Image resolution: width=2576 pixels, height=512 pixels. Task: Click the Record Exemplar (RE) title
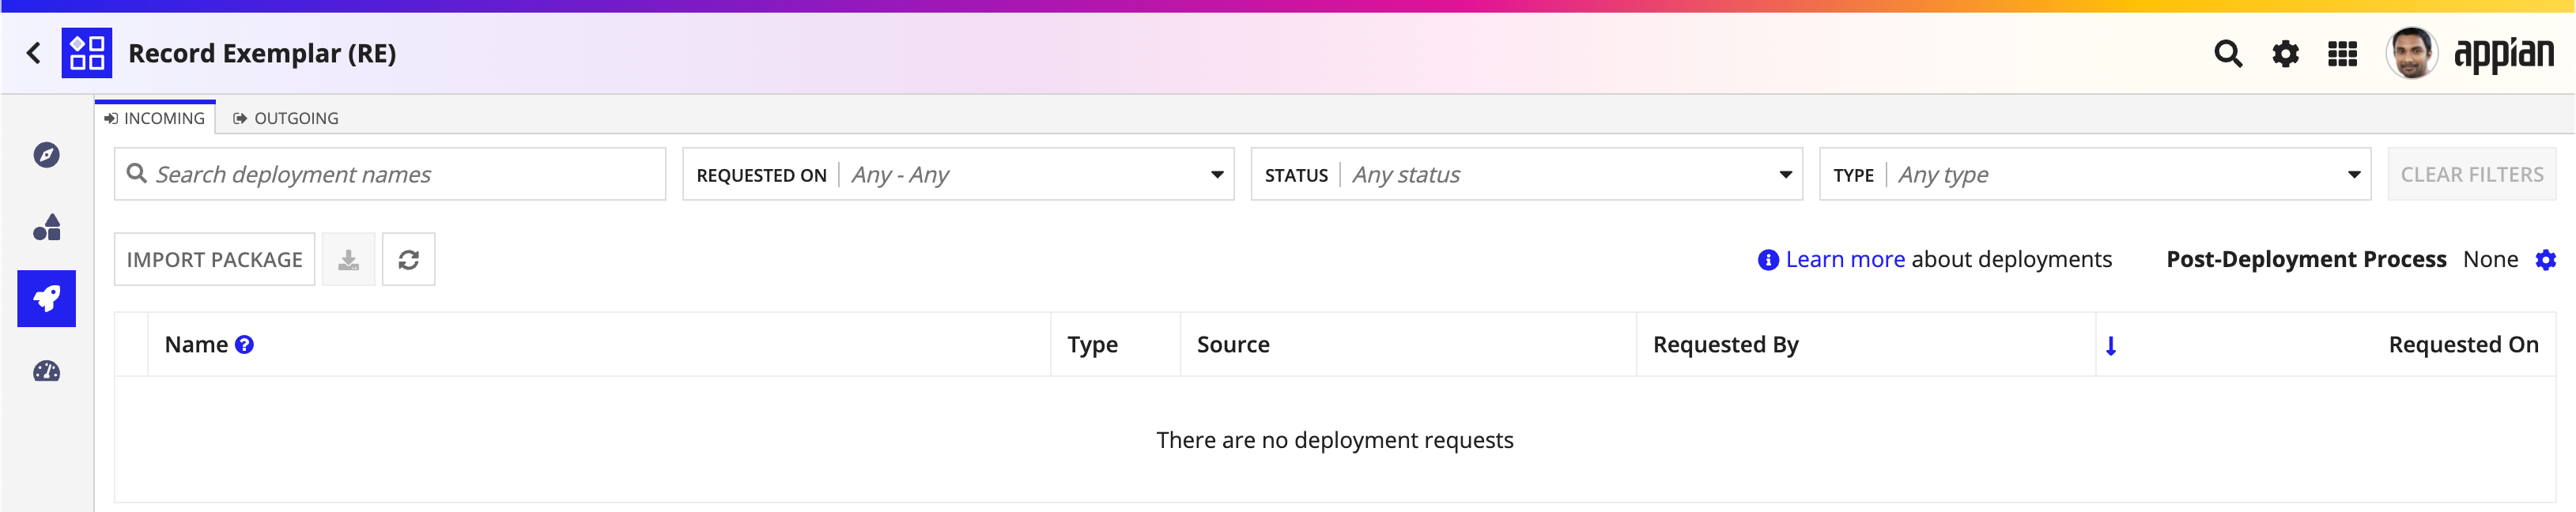pos(262,53)
